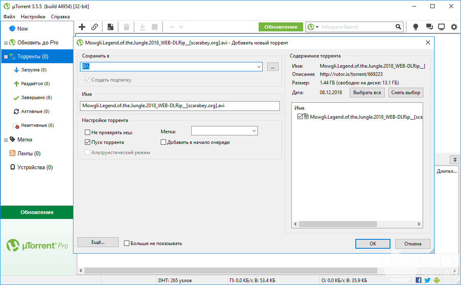Viewport: 461px width, 285px height.
Task: Check Больше не показывать checkbox
Action: pyautogui.click(x=127, y=243)
